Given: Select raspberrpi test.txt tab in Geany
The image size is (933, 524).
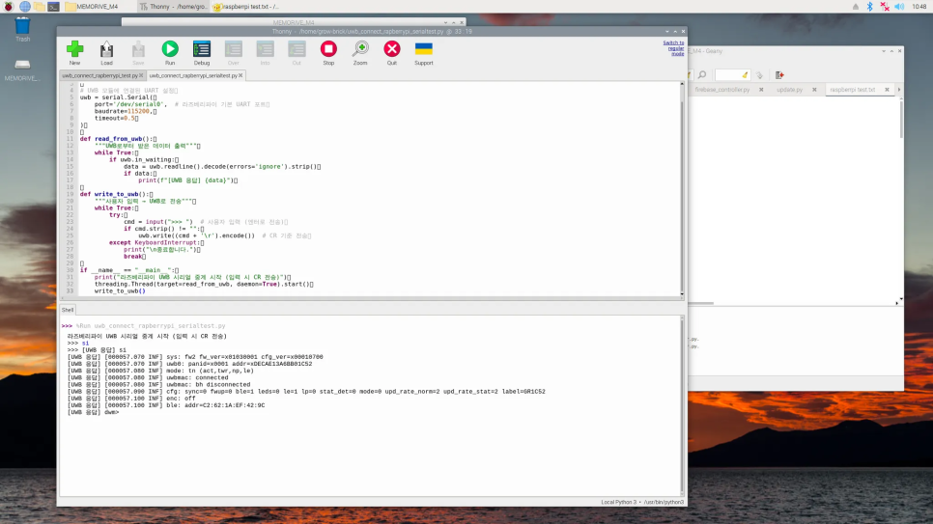Looking at the screenshot, I should click(x=853, y=90).
